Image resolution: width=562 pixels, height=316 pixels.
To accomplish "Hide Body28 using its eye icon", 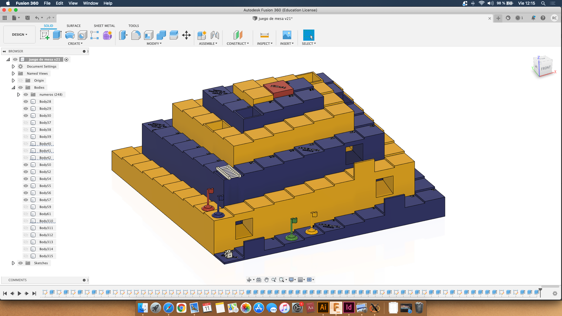I will click(x=26, y=102).
